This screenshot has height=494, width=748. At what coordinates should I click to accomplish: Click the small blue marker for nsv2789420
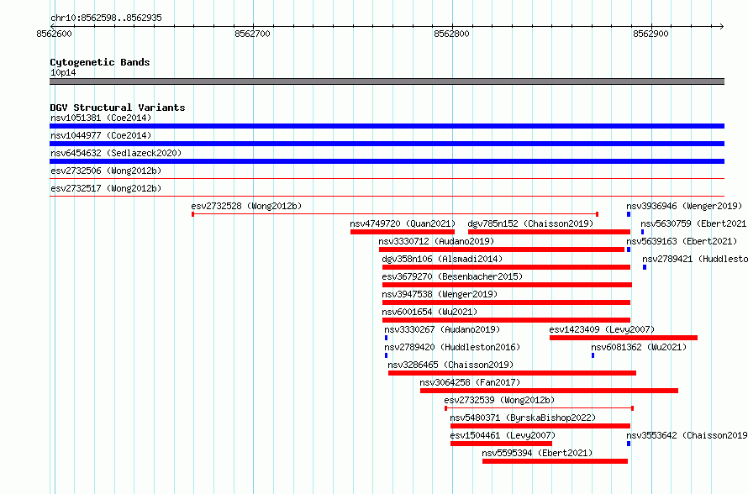386,355
